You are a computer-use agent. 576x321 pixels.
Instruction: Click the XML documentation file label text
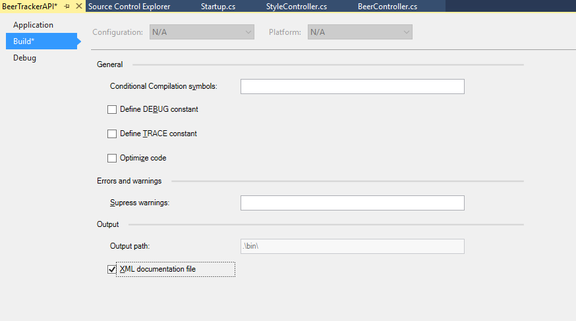tap(158, 269)
